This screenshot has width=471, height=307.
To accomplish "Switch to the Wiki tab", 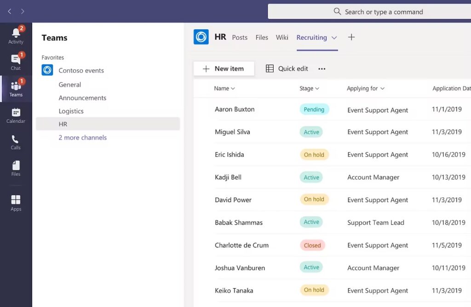I will (x=282, y=38).
